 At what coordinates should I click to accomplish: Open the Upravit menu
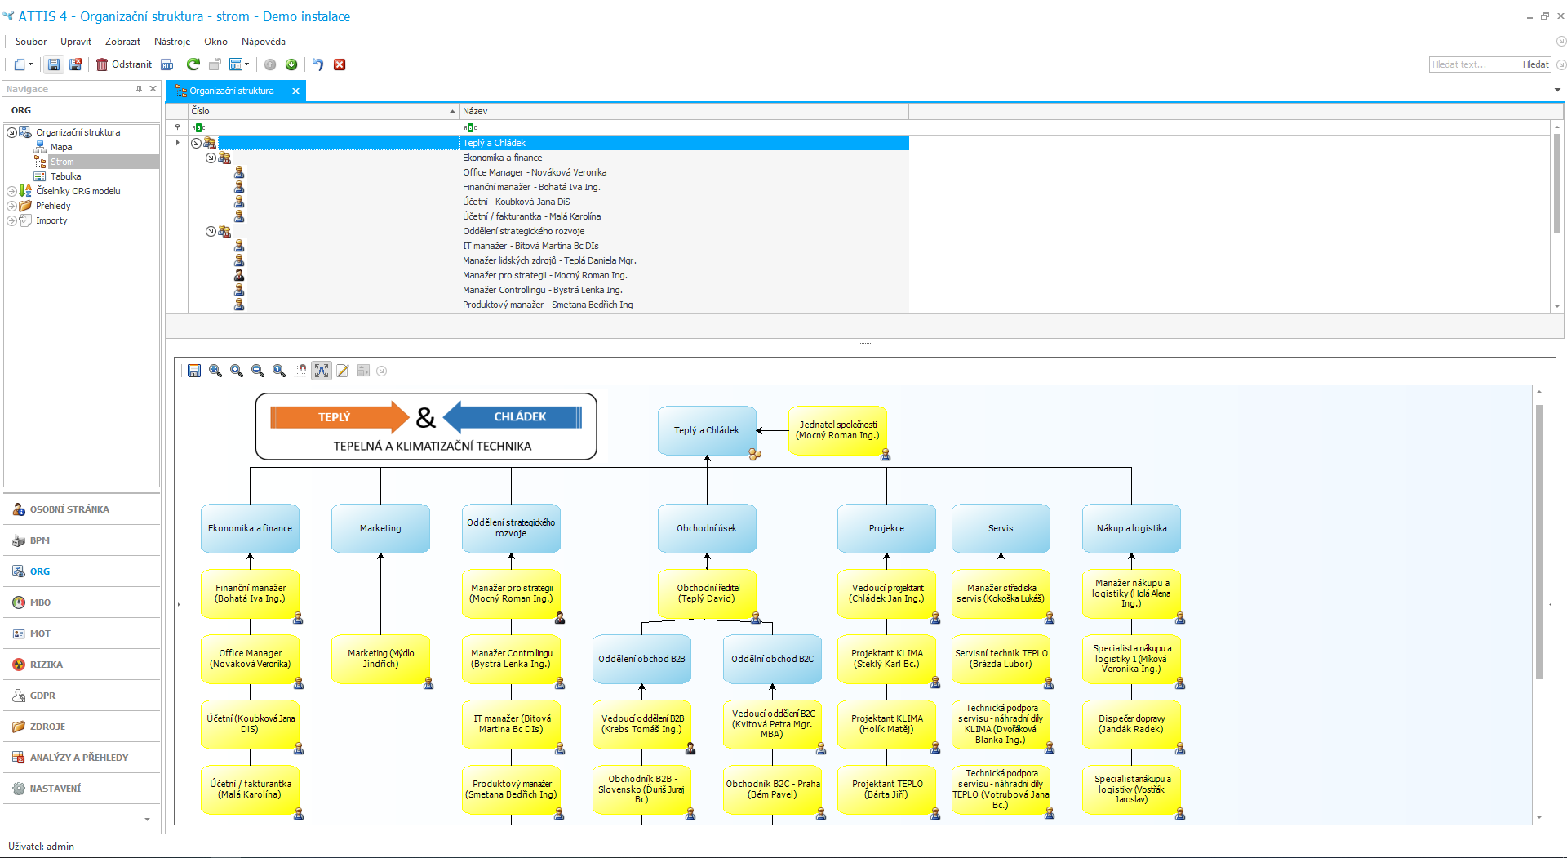pos(76,42)
